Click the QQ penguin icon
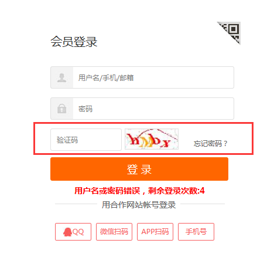 click(x=67, y=232)
